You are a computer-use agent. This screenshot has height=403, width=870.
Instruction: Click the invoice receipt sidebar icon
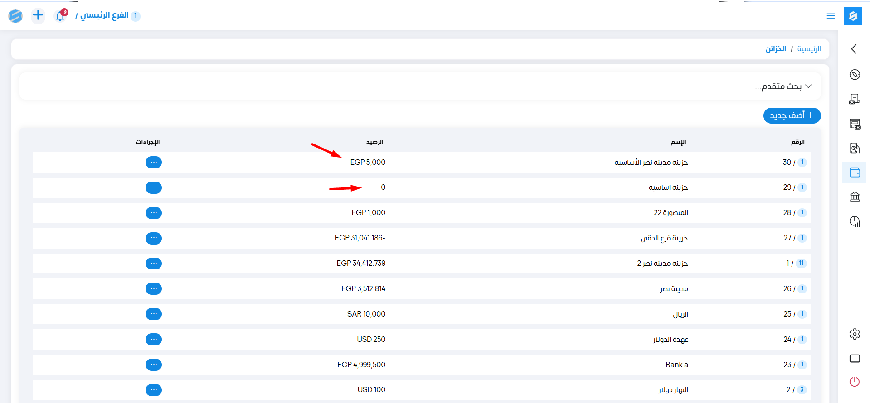coord(855,99)
